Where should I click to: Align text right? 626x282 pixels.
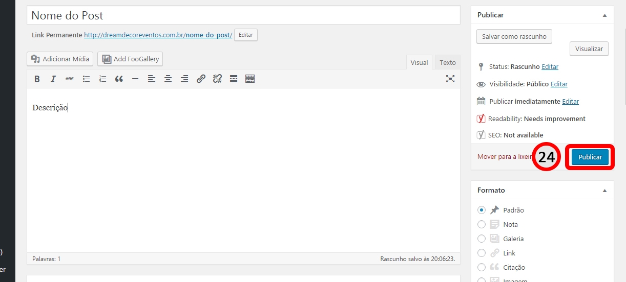184,79
